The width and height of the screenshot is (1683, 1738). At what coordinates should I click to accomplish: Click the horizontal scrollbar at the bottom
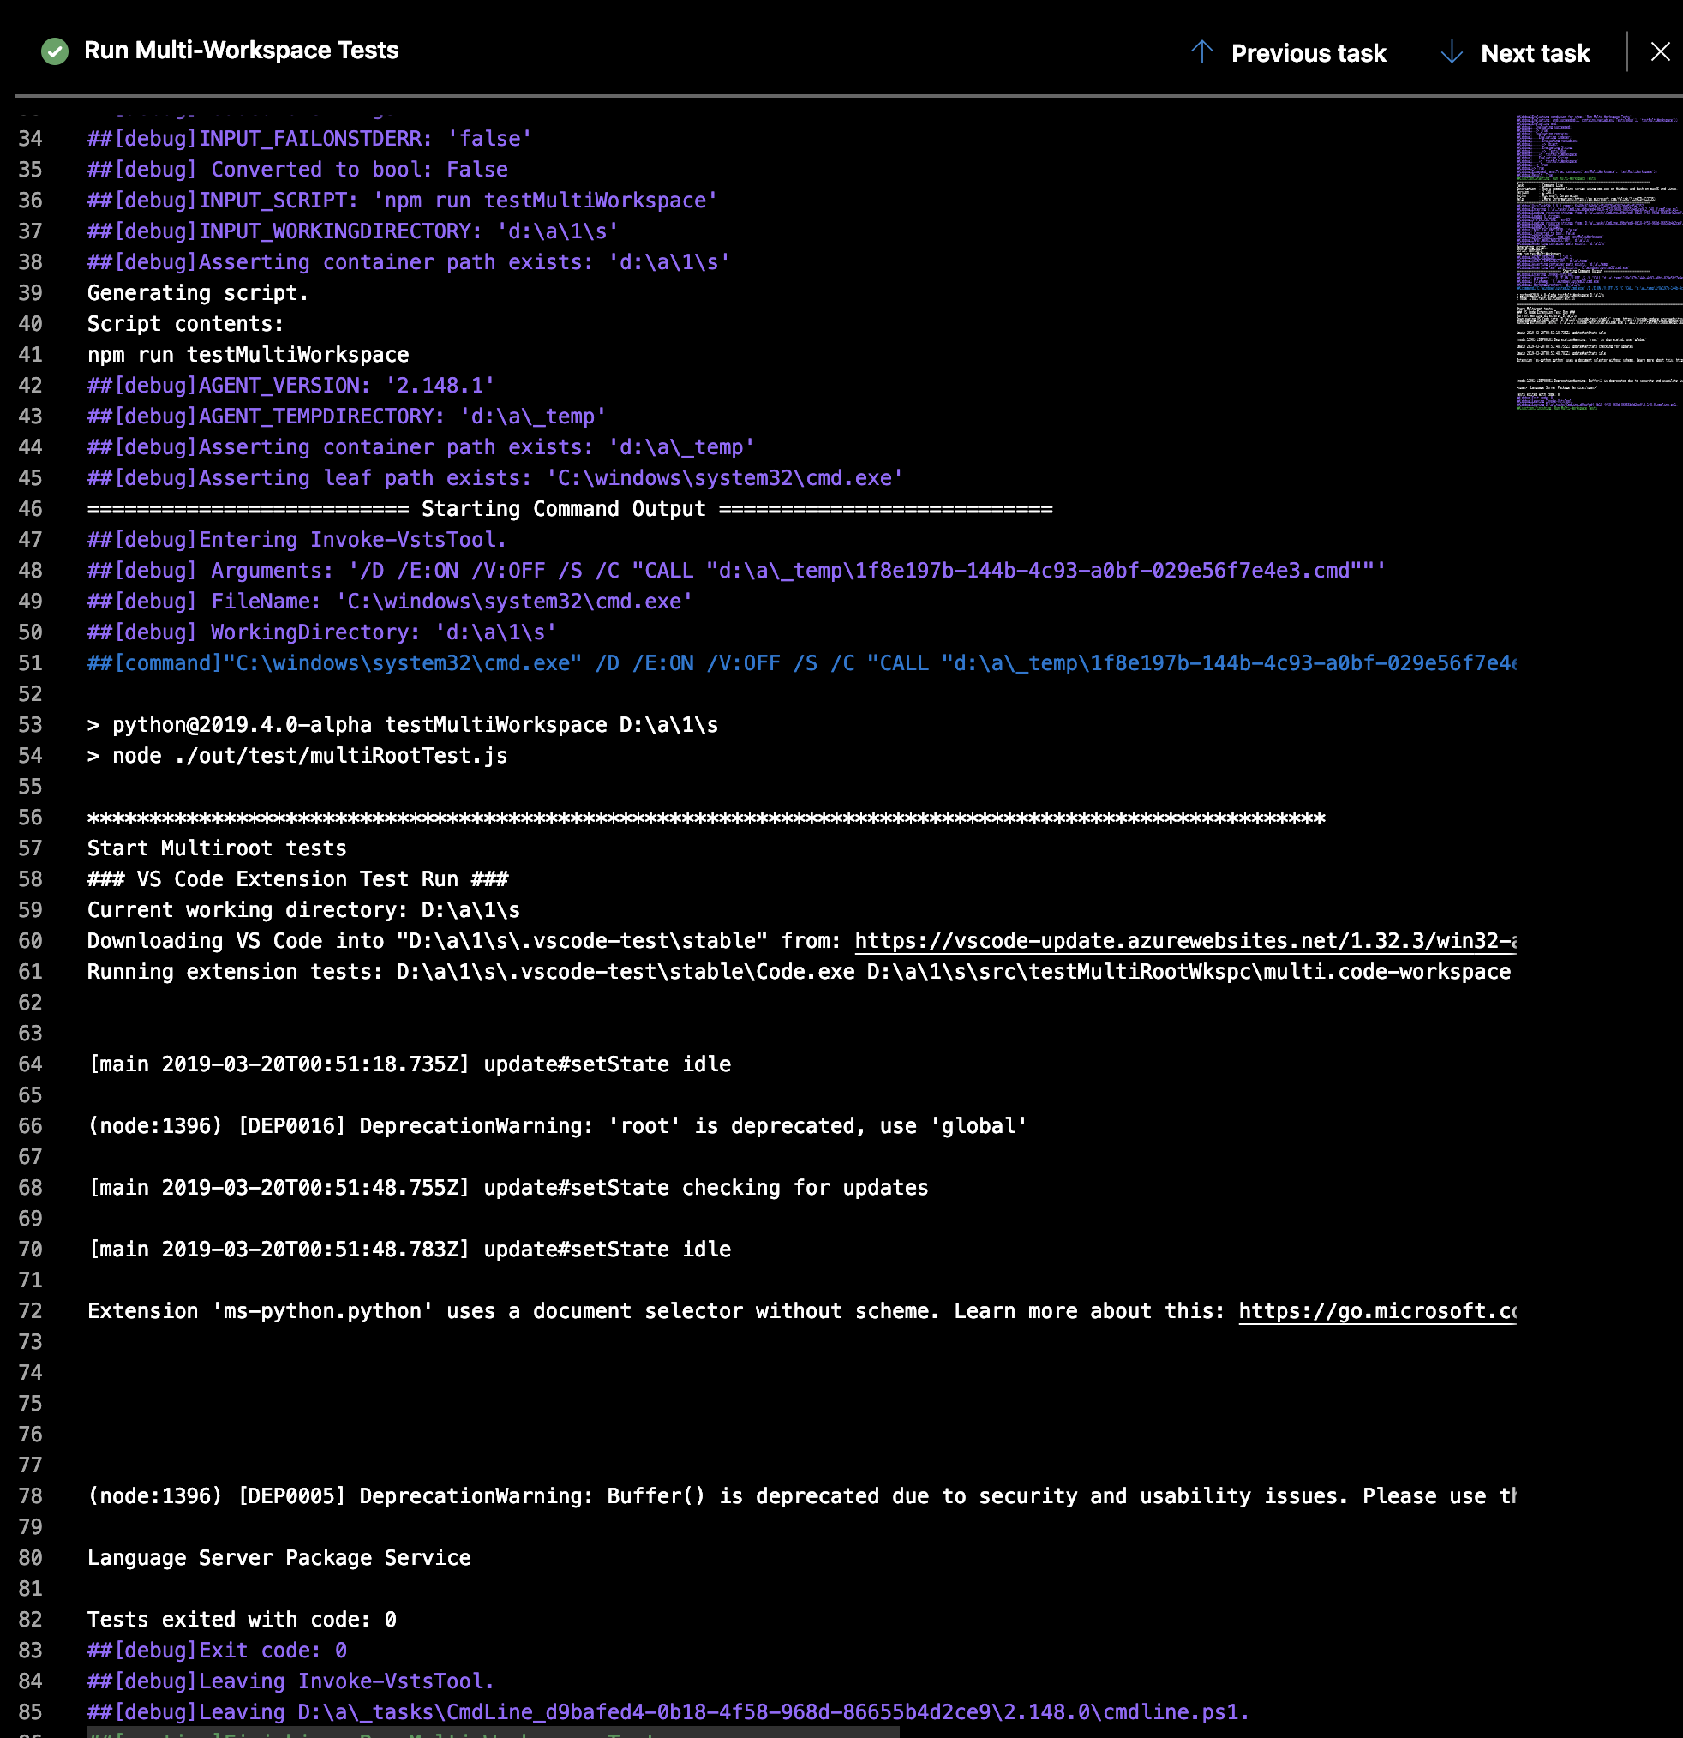[x=488, y=1731]
